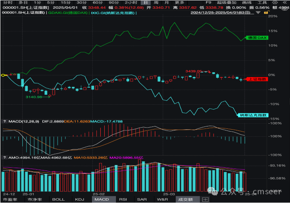Click the closing price 3348.44

[97, 8]
